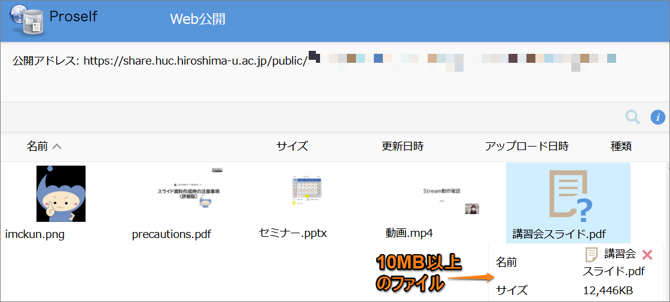Screen dimensions: 670x302
Task: Sort by 名前 column header
Action: pyautogui.click(x=38, y=146)
